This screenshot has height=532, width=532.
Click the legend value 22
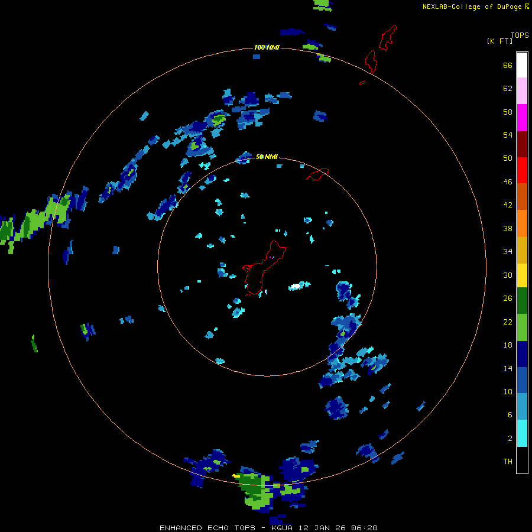(x=508, y=322)
